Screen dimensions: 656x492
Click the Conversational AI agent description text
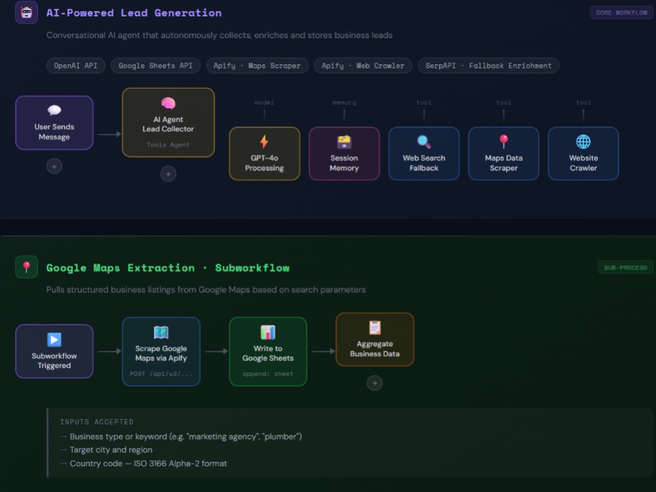coord(219,35)
